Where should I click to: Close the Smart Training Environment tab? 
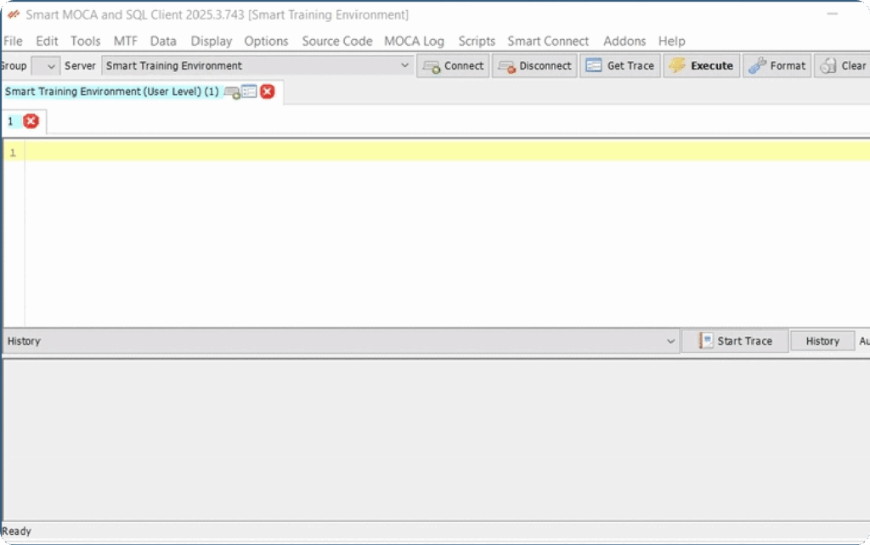coord(268,92)
